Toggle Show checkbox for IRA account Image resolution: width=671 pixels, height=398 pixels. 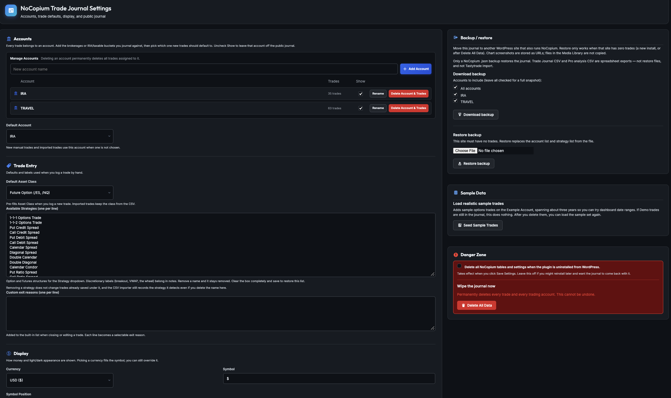(360, 93)
